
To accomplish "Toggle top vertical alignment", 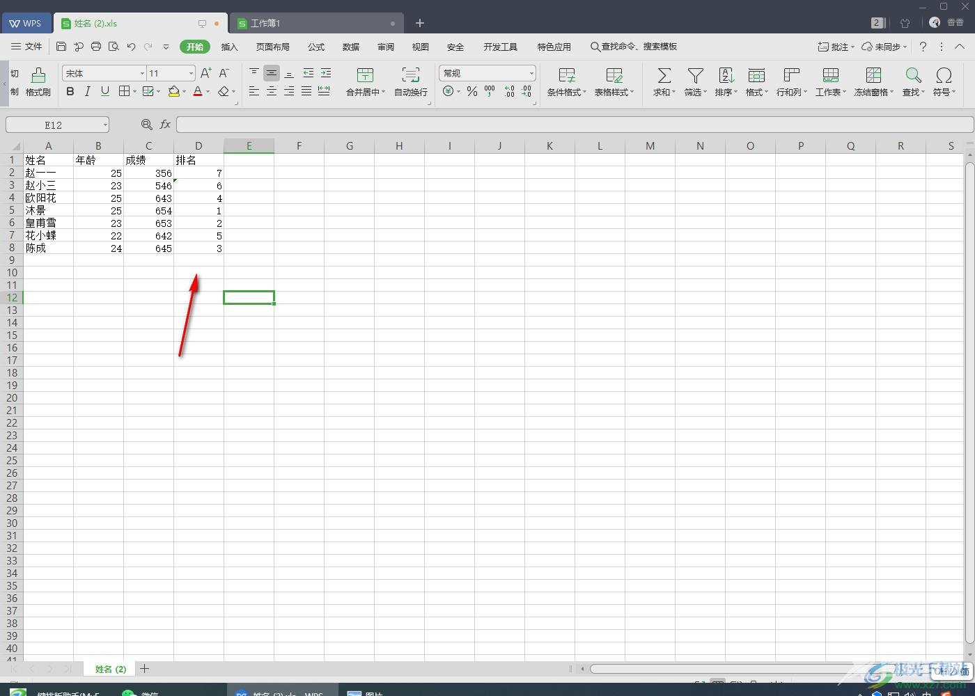I will coord(254,73).
